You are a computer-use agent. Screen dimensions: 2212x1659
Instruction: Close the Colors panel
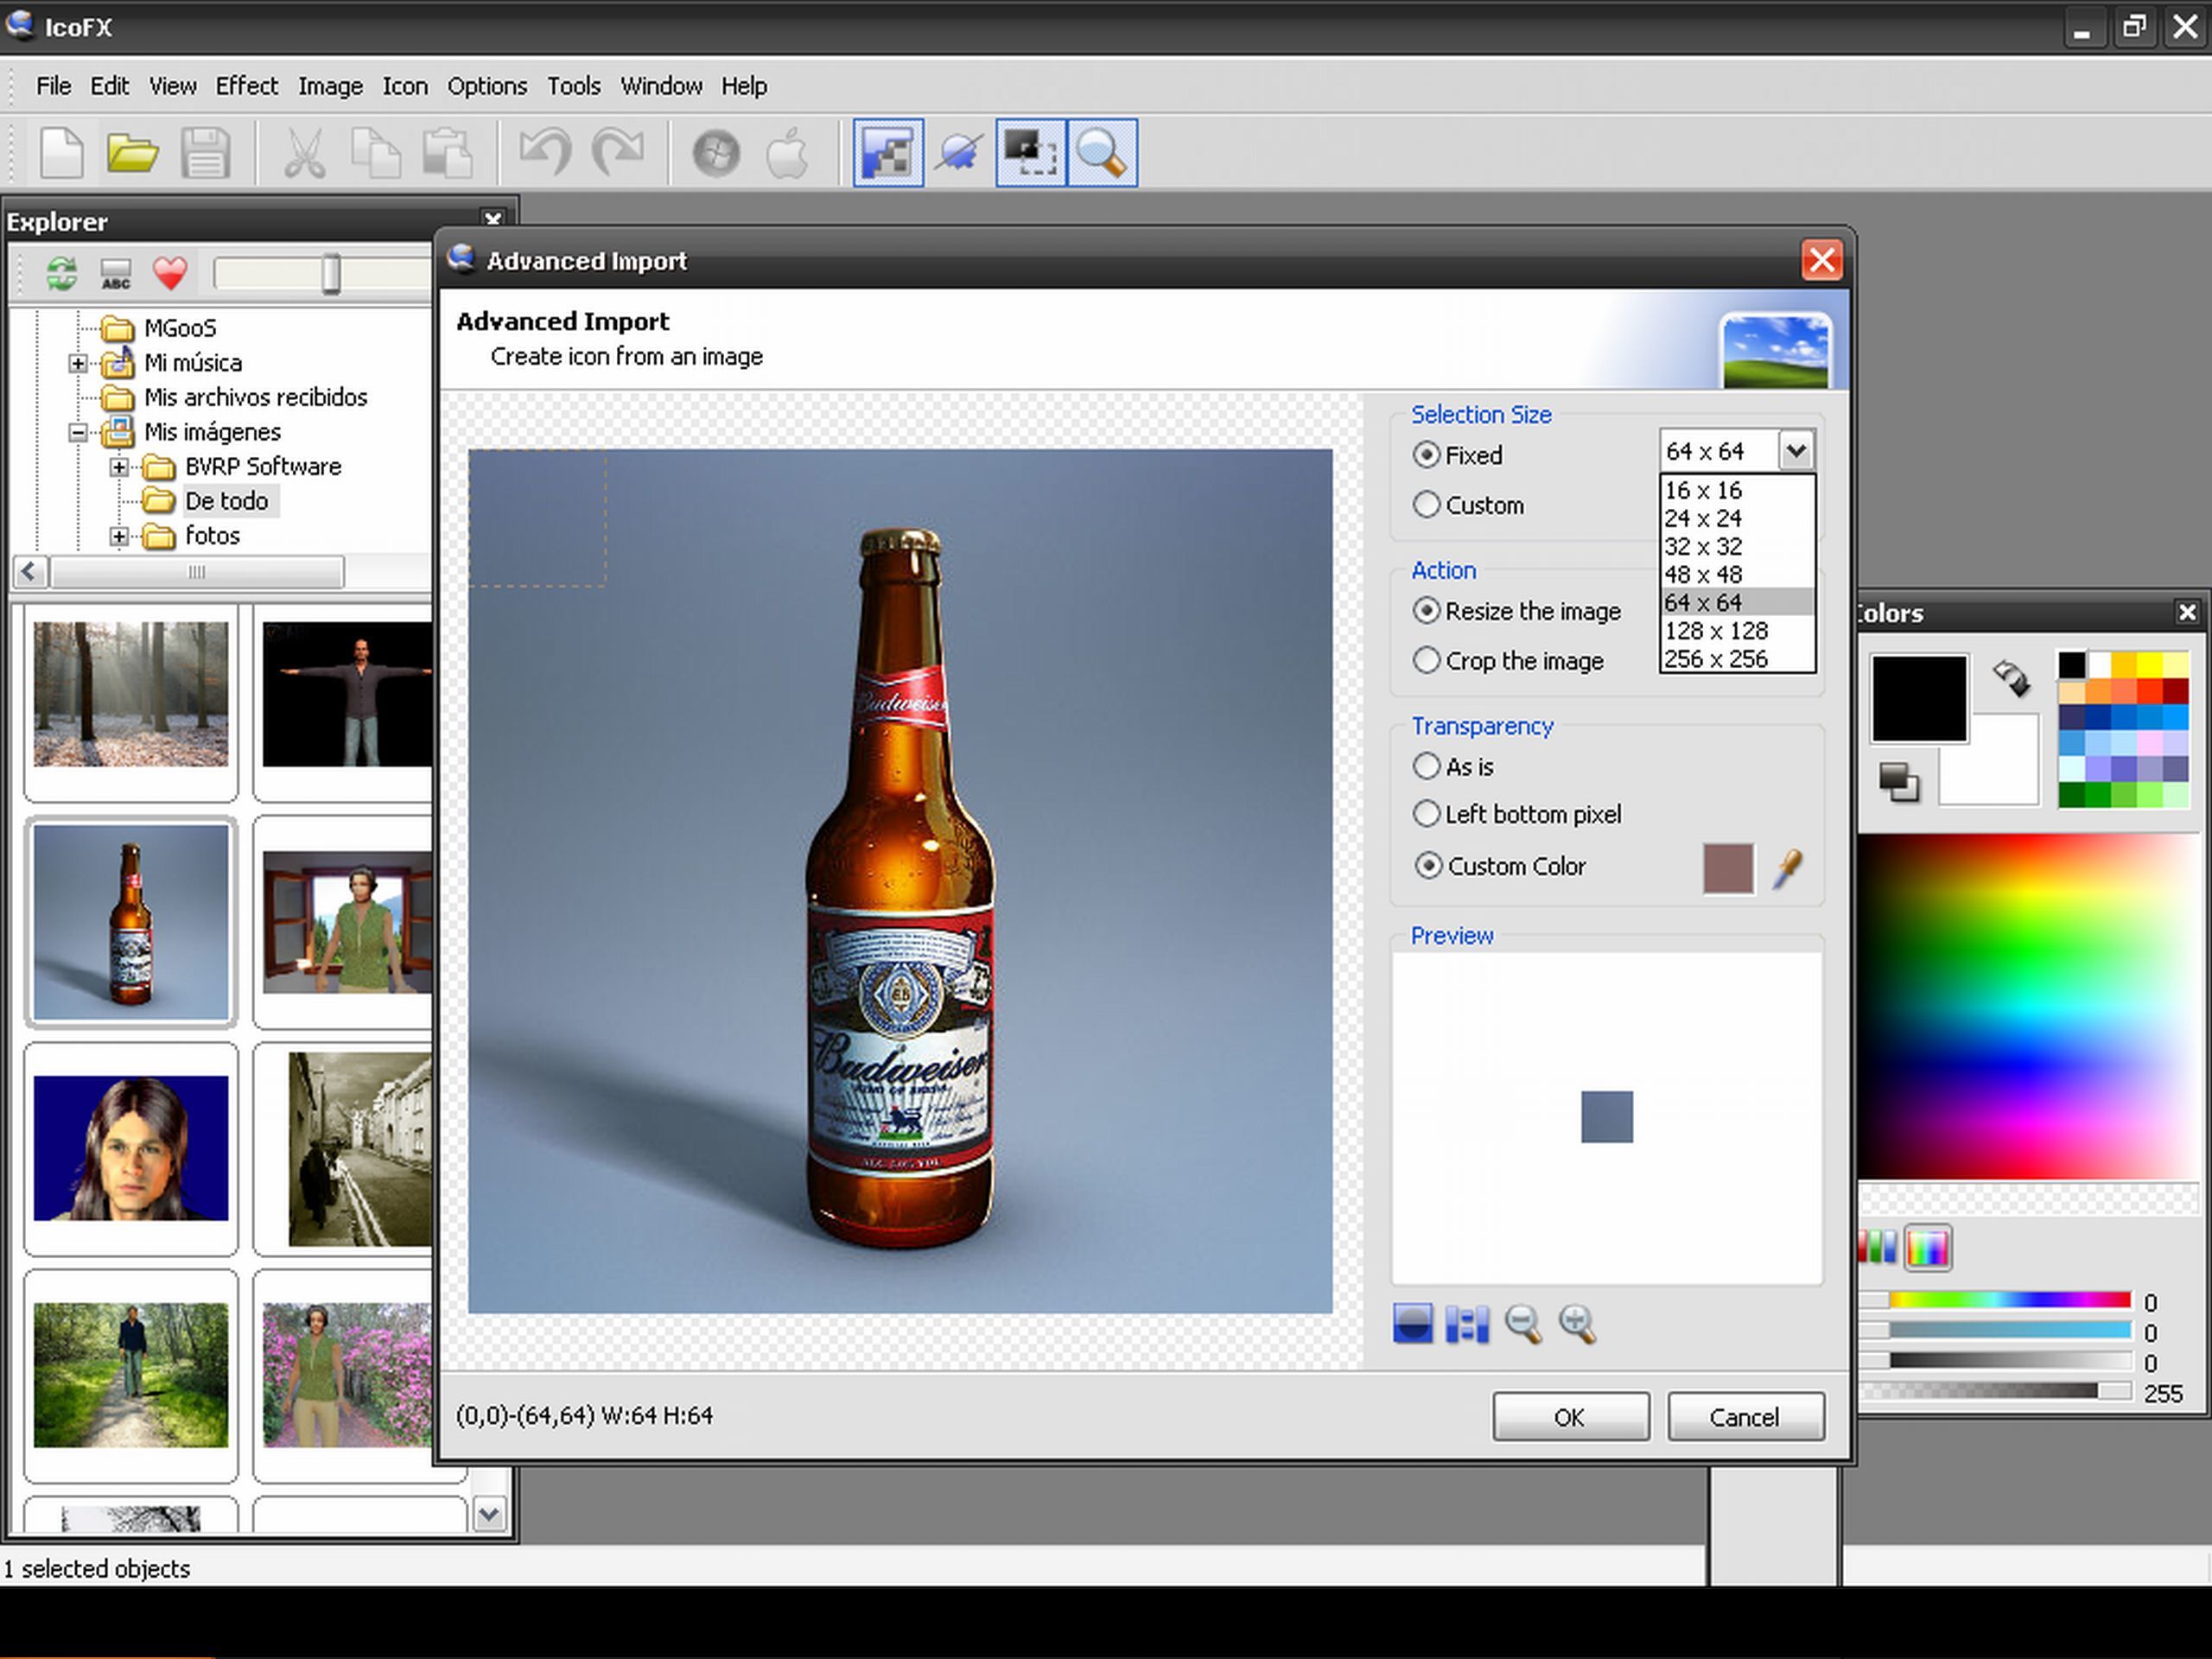pos(2187,612)
